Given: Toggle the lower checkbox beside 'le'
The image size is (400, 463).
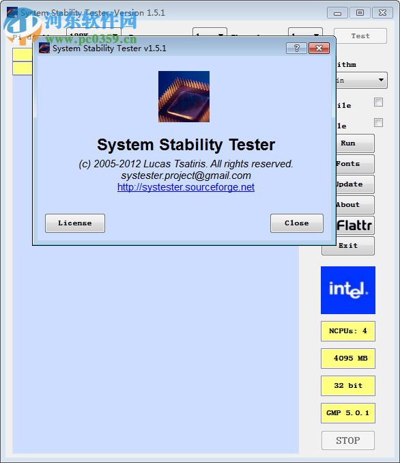Looking at the screenshot, I should [378, 122].
